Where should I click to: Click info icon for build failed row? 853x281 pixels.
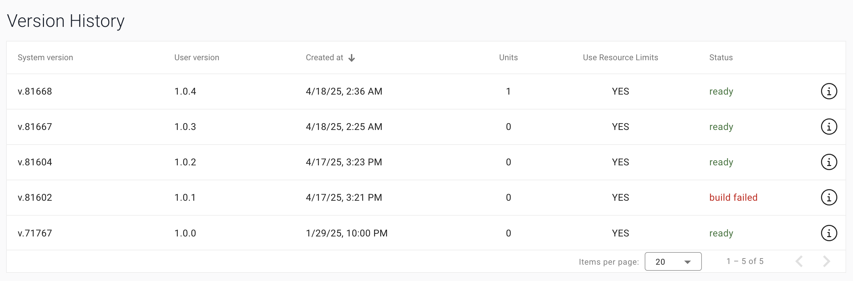tap(829, 198)
